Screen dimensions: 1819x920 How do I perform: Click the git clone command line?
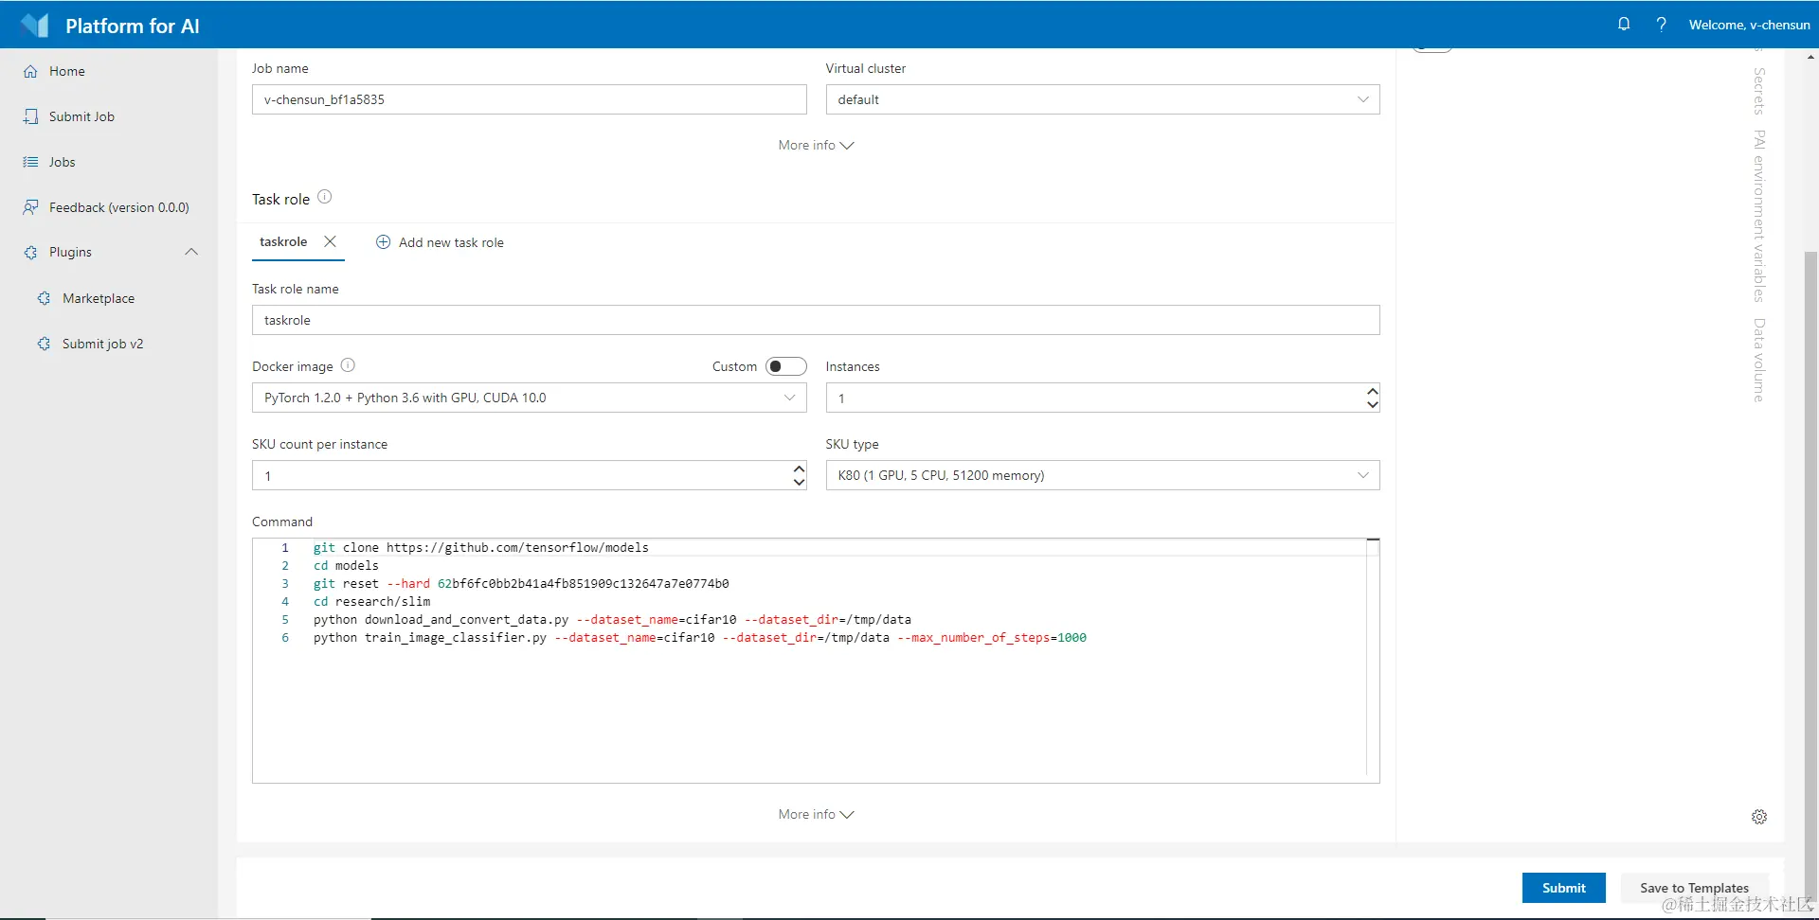pyautogui.click(x=481, y=547)
